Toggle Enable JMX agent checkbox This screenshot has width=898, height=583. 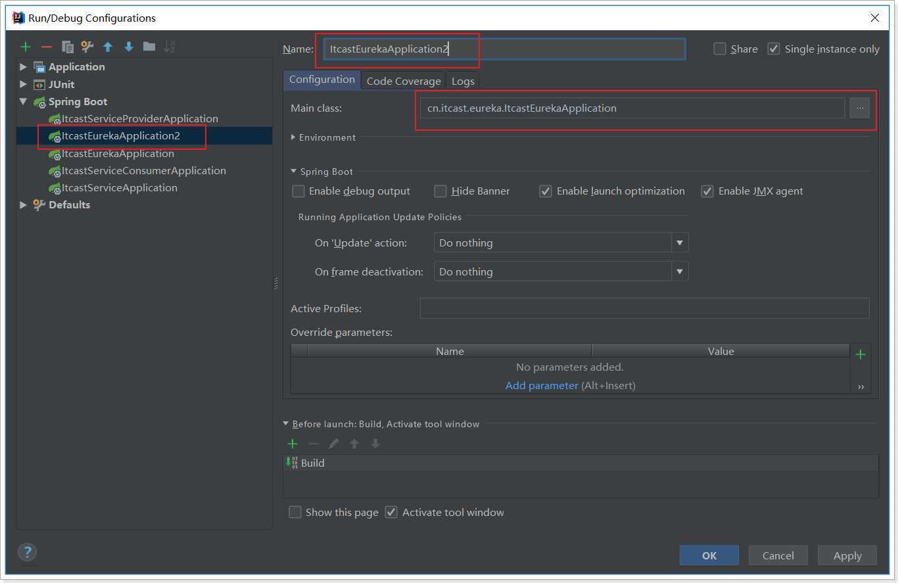click(x=707, y=191)
